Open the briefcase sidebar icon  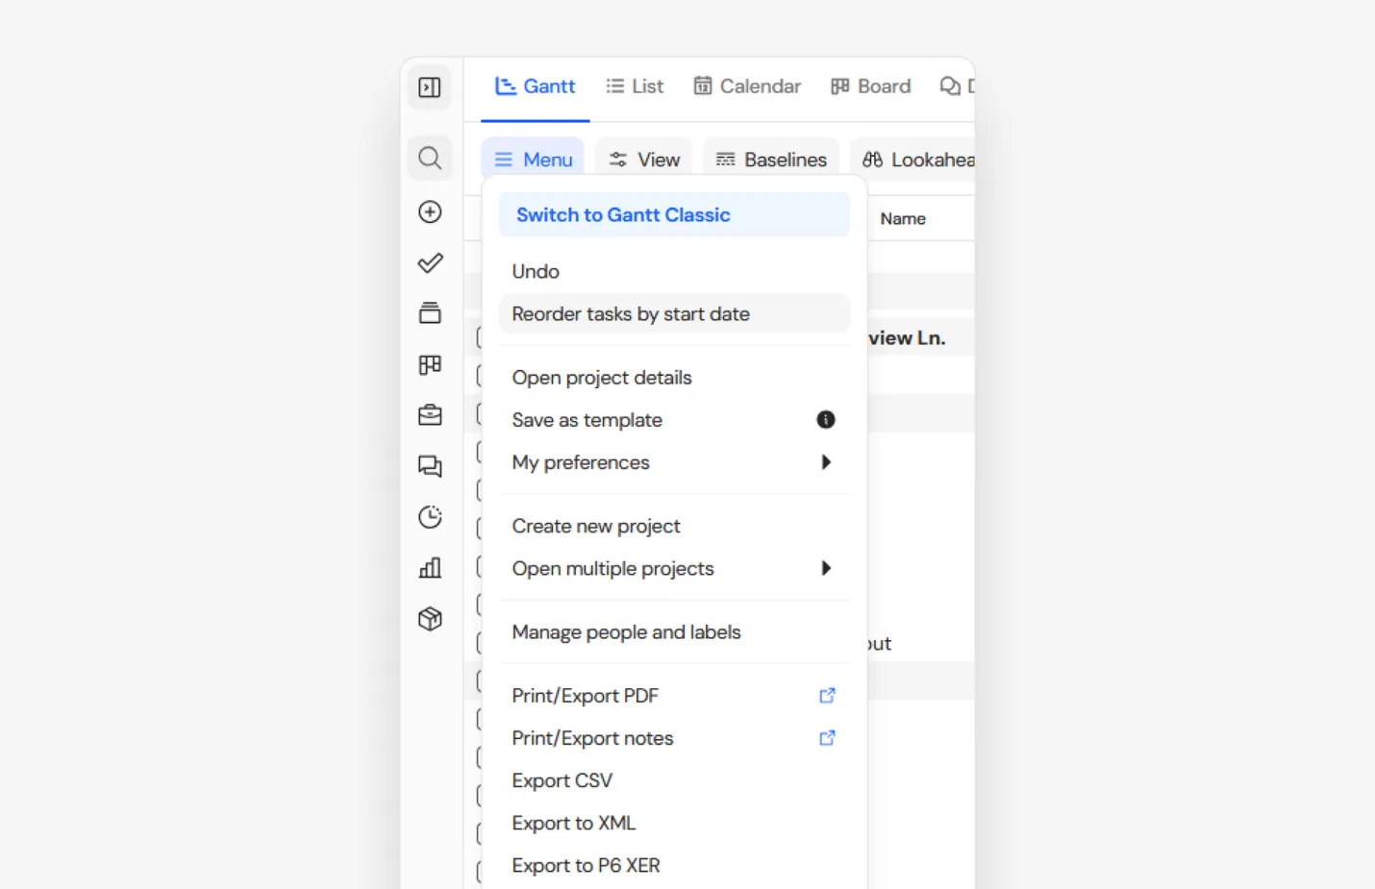tap(430, 415)
